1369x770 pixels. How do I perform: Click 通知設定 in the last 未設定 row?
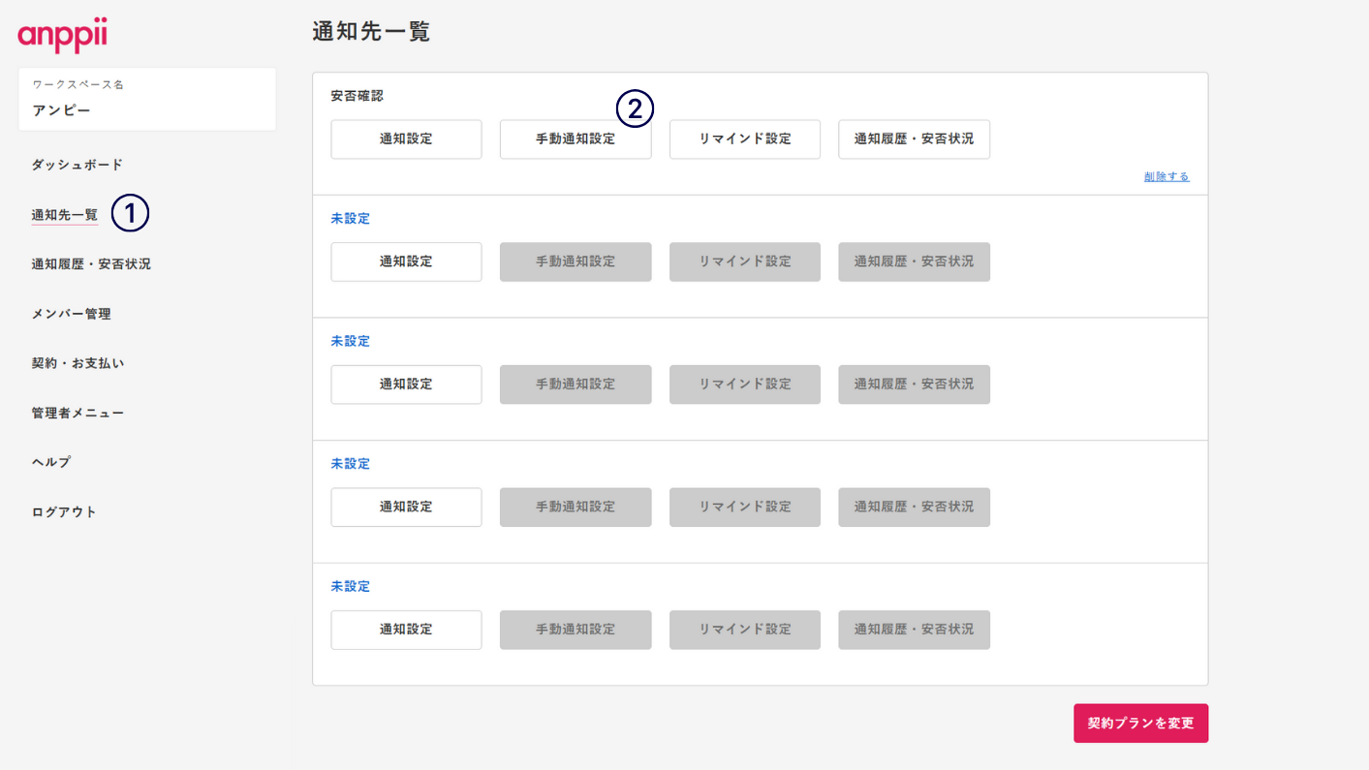pyautogui.click(x=406, y=630)
